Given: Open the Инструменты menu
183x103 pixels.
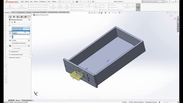Looking at the screenshot, I should pos(43,1).
